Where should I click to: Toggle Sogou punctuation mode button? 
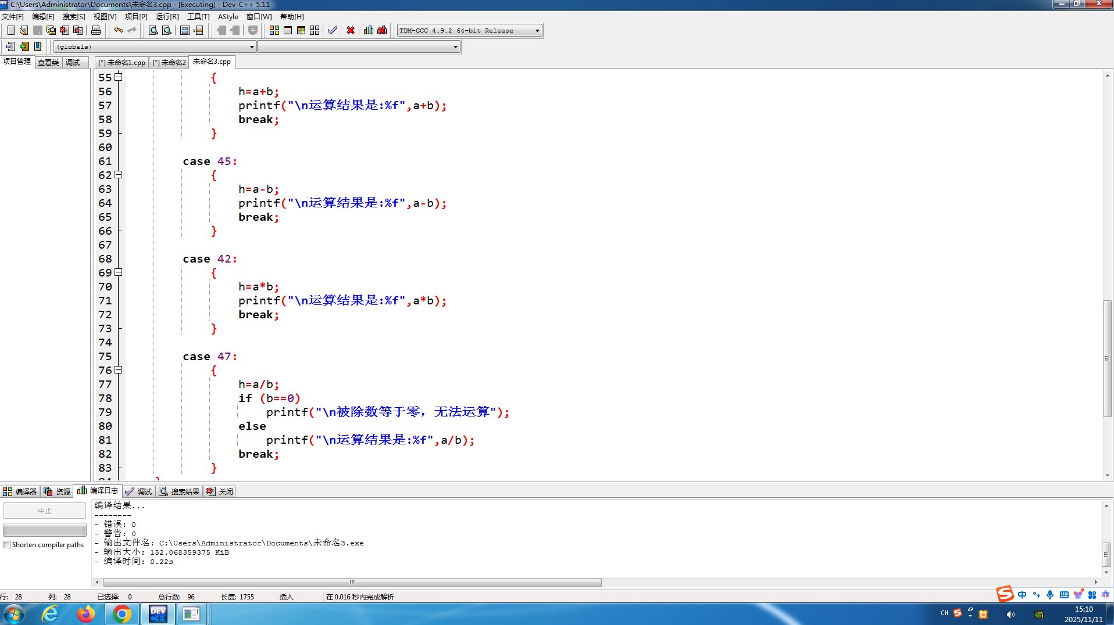coord(1036,595)
